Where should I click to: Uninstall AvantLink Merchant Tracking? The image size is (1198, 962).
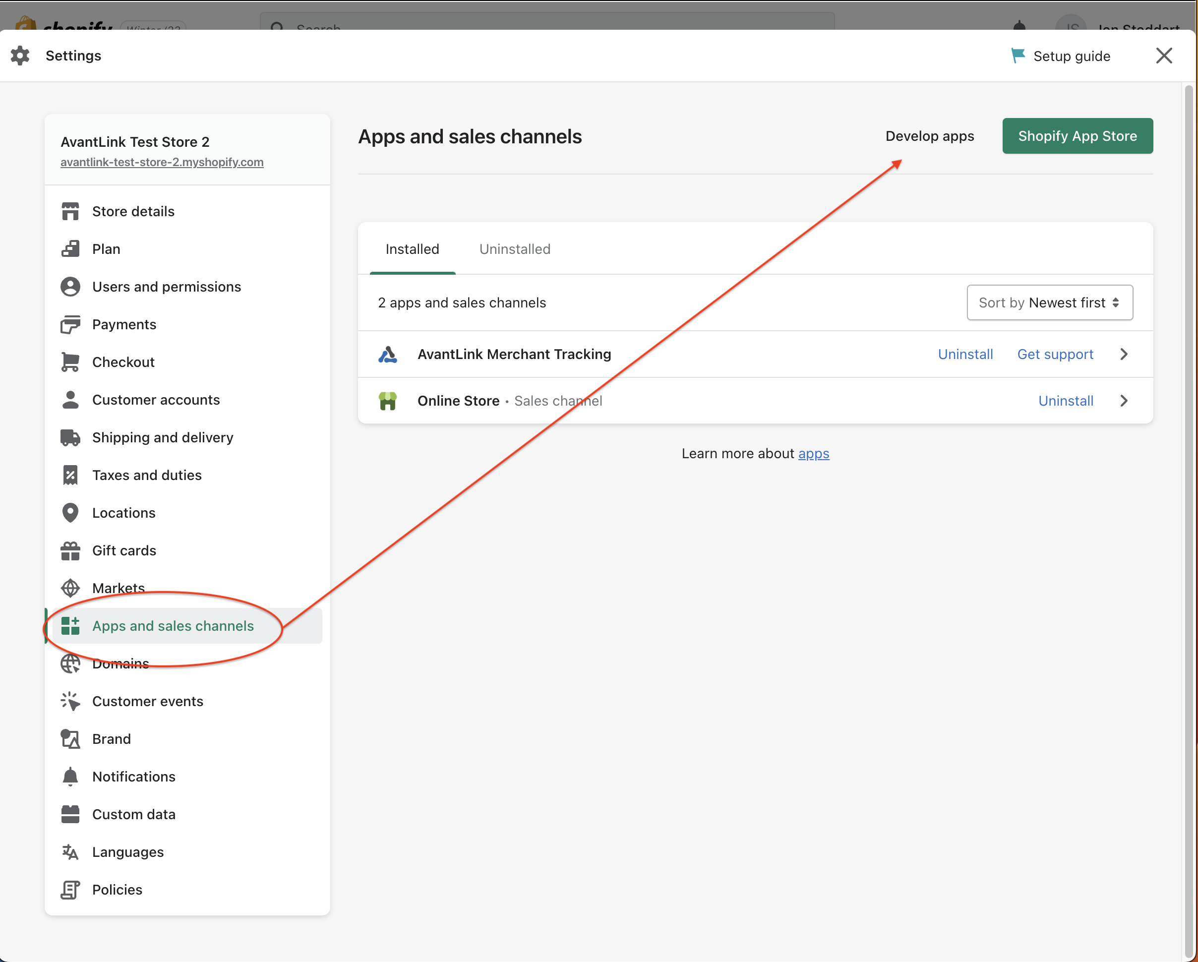[965, 355]
